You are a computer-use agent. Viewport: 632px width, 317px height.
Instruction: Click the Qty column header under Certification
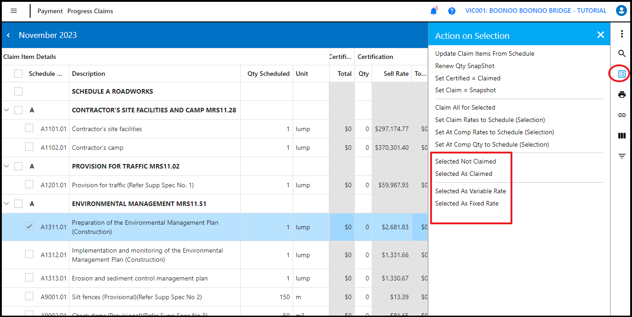[x=363, y=74]
